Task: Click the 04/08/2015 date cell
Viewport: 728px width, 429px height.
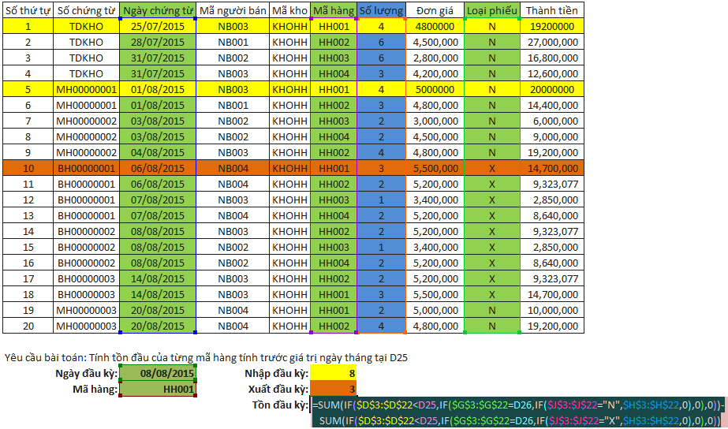Action: (158, 152)
